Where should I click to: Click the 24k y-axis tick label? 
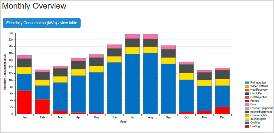click(11, 33)
